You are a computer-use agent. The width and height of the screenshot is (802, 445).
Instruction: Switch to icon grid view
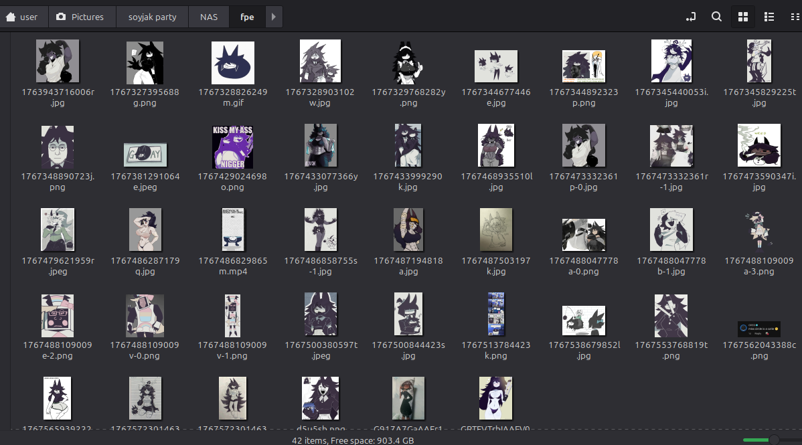pyautogui.click(x=742, y=17)
